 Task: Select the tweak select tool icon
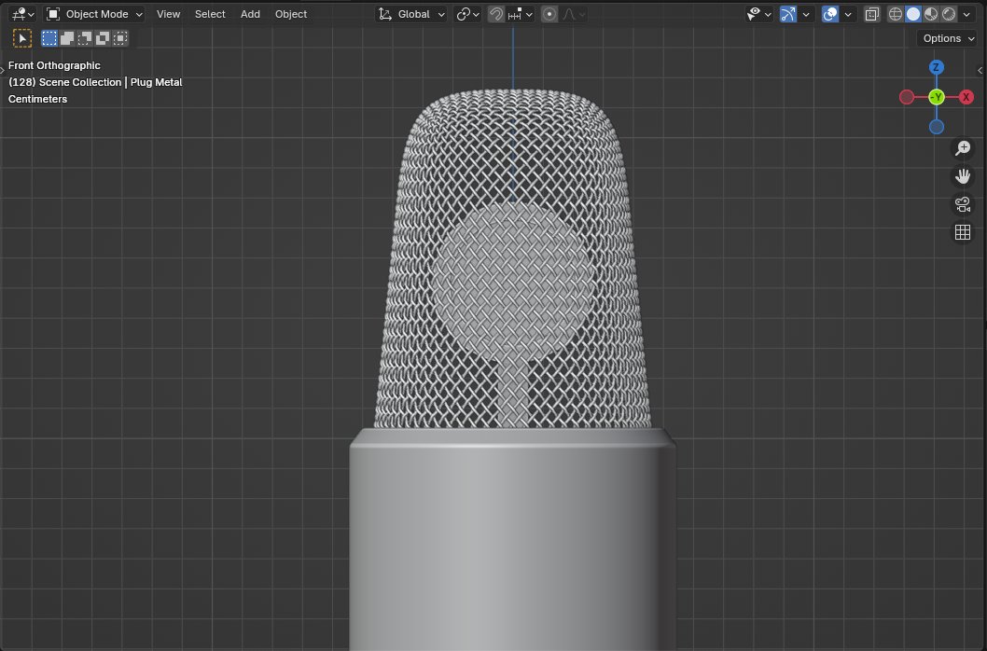pyautogui.click(x=22, y=38)
